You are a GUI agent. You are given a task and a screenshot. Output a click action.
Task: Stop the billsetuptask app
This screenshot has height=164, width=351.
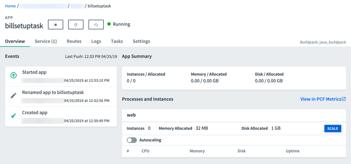tap(56, 24)
